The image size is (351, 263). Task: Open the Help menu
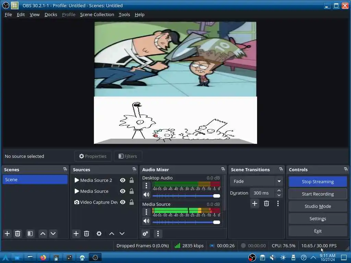140,14
